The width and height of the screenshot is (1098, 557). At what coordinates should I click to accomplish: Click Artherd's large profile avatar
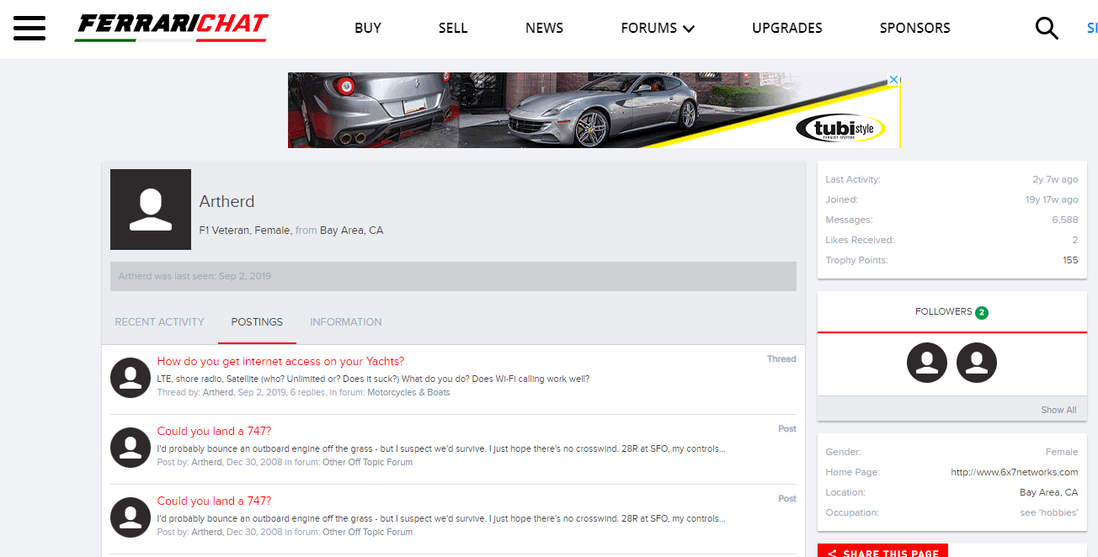click(151, 210)
